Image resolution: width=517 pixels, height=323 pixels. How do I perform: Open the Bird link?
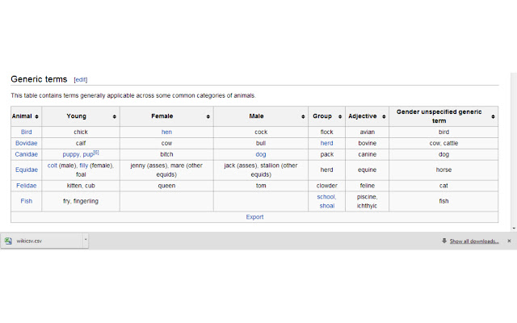[x=27, y=132]
